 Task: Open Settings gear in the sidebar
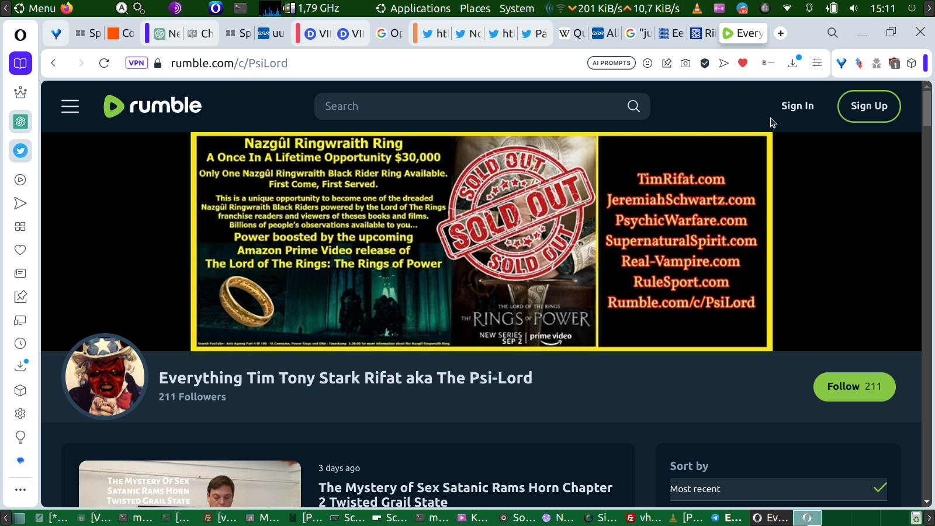point(20,414)
